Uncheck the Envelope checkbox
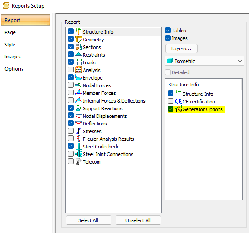This screenshot has width=249, height=233. tap(71, 77)
